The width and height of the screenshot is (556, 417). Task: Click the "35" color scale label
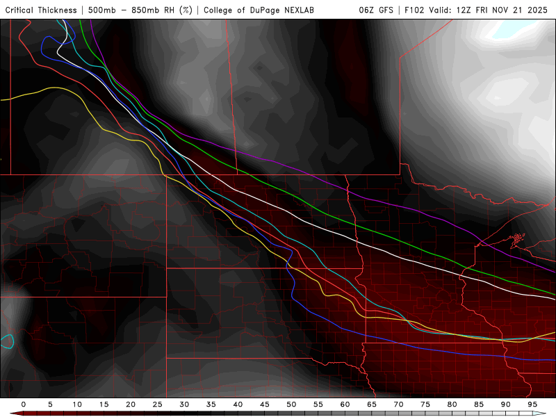pyautogui.click(x=211, y=404)
